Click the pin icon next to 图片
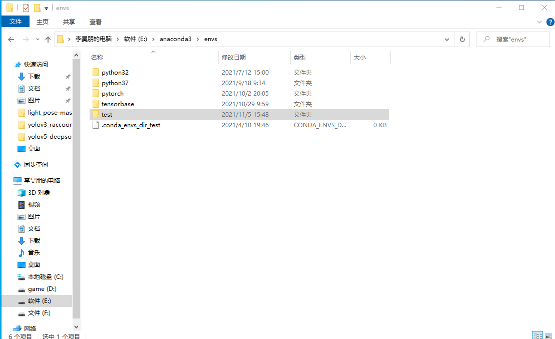 68,101
